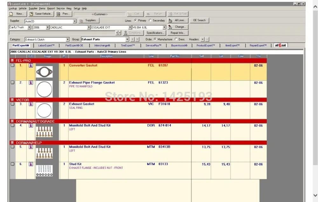This screenshot has width=318, height=202.
Task: Select the Primary lines radio button
Action: point(135,20)
